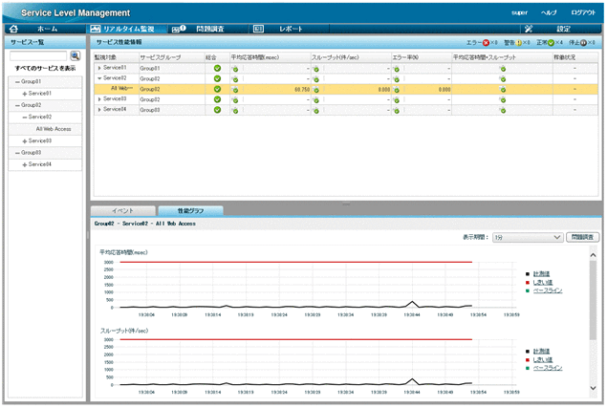
Task: Click response time graph icon in Service03 row
Action: [x=236, y=98]
